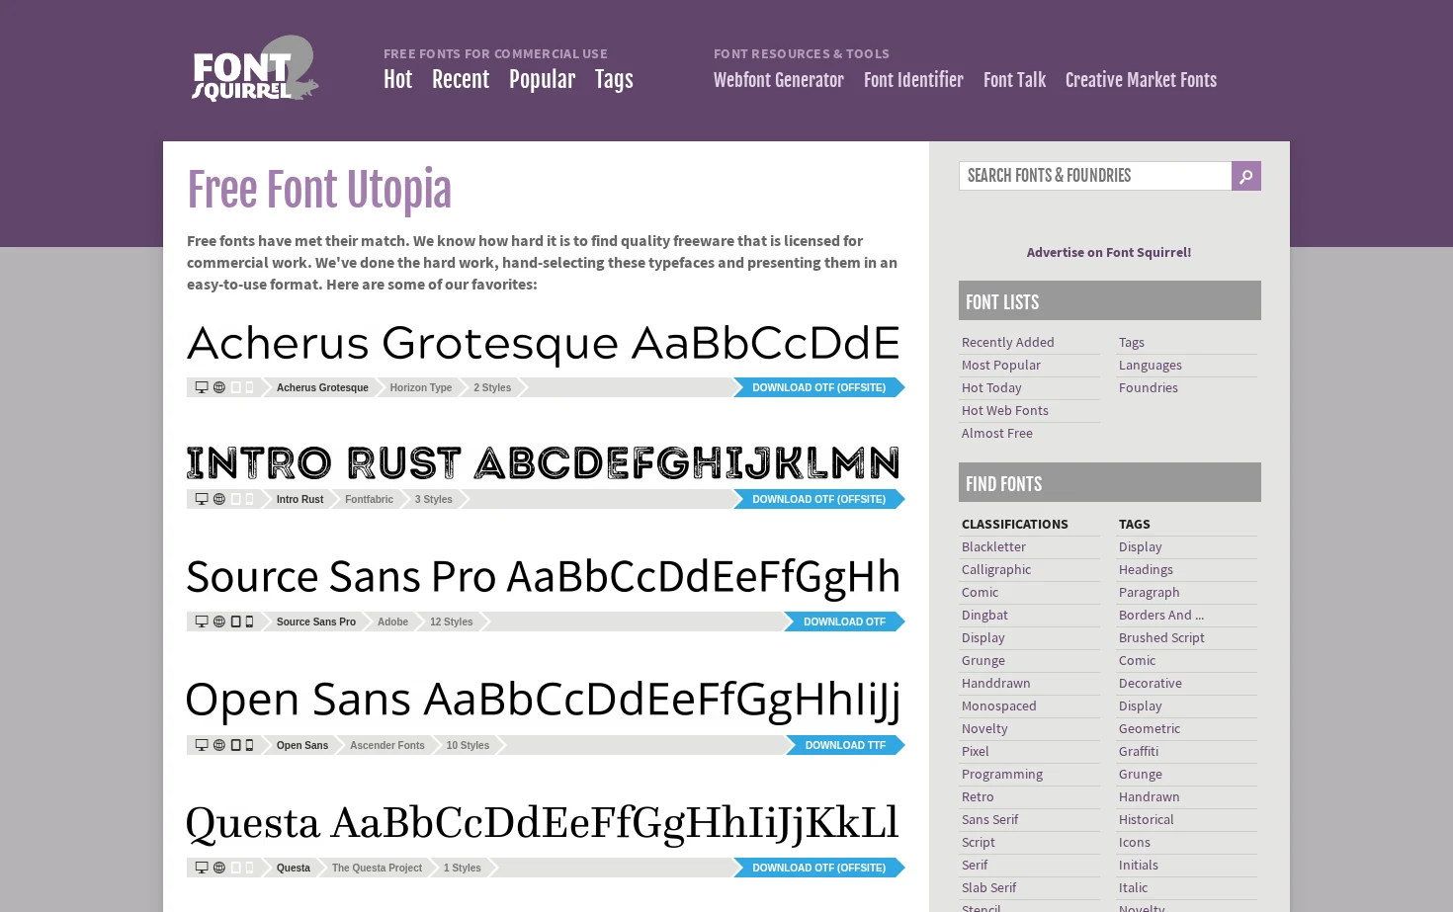1453x912 pixels.
Task: Click desktop license icon for Open Sans
Action: point(202,745)
